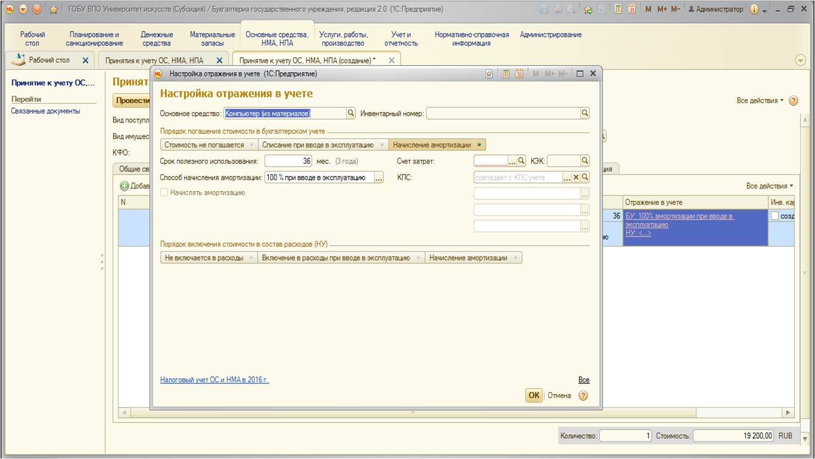
Task: Click the Срок полезного использования input field
Action: pyautogui.click(x=288, y=161)
